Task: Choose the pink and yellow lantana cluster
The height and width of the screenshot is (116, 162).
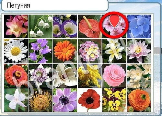Action: point(90,51)
